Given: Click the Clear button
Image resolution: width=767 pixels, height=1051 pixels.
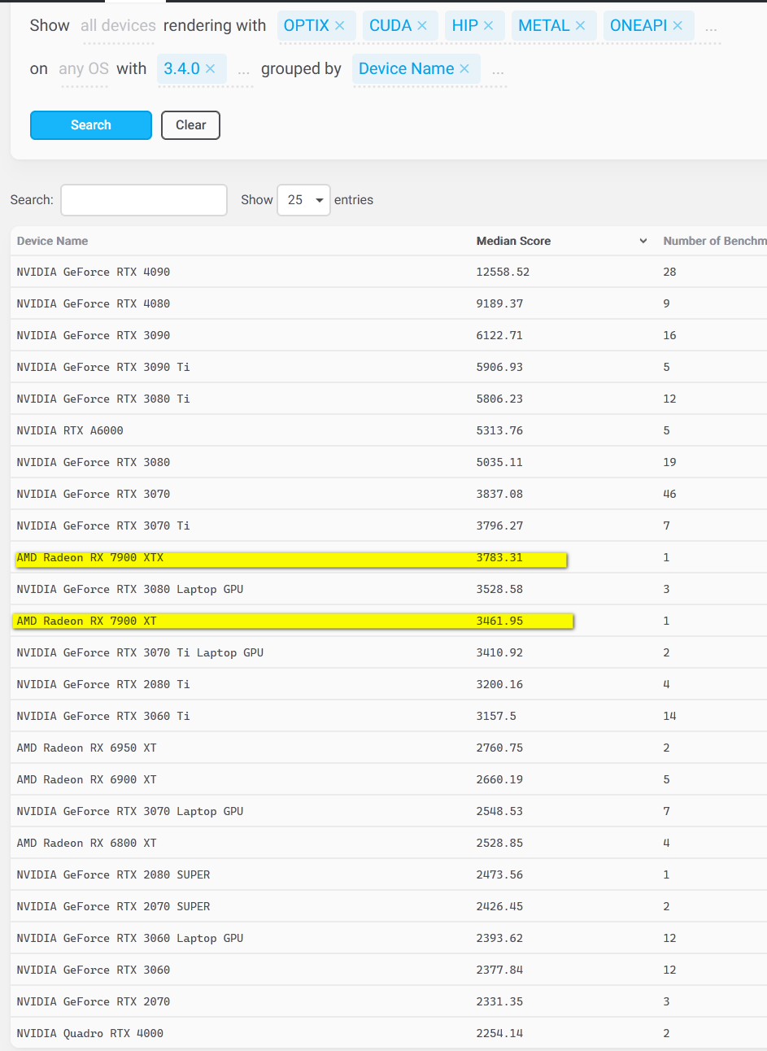Looking at the screenshot, I should [190, 125].
